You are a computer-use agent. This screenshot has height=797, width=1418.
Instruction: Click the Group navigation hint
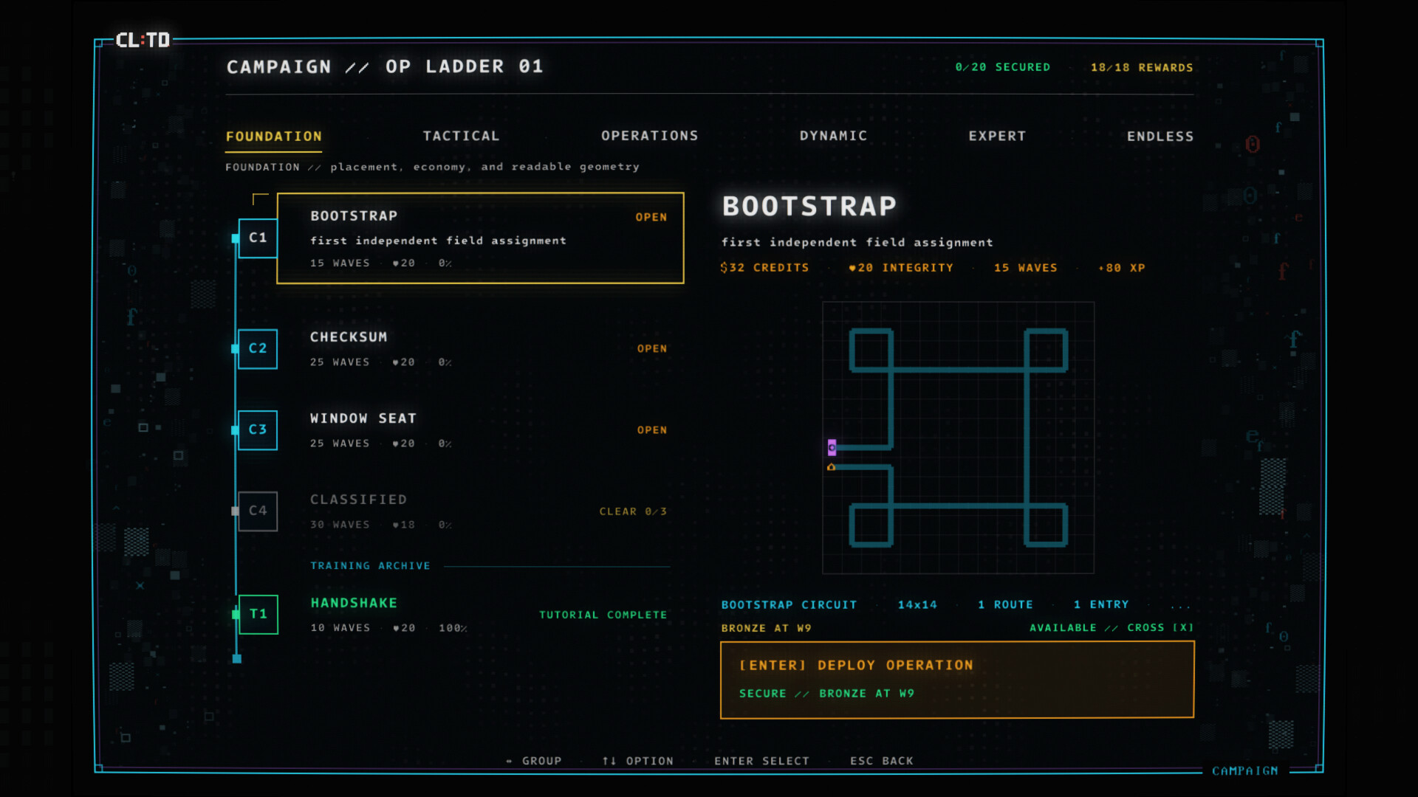[534, 761]
